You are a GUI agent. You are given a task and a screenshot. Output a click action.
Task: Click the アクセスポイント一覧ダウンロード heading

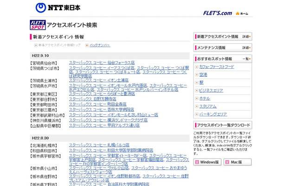click(224, 125)
